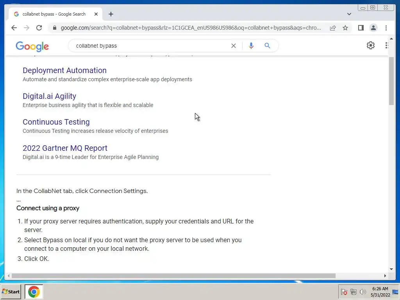400x300 pixels.
Task: Open the Deployment Automation link
Action: point(64,70)
